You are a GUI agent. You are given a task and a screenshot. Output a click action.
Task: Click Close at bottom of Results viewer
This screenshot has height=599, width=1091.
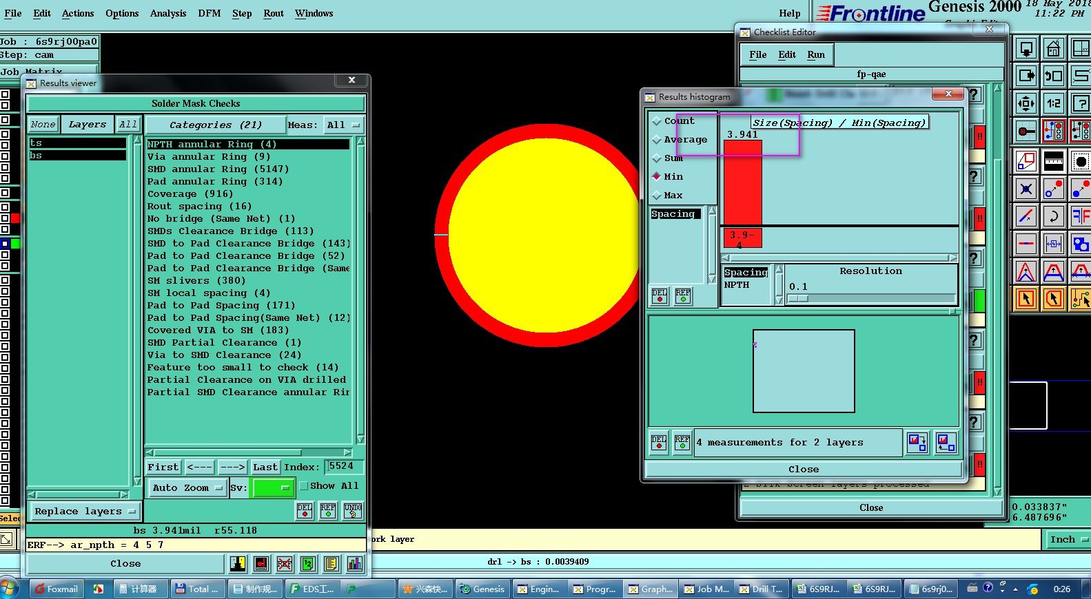coord(125,564)
